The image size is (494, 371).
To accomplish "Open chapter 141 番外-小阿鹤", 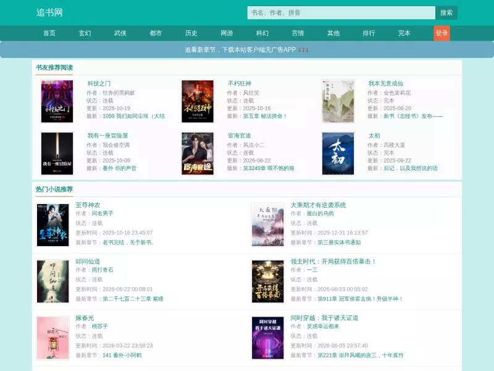I will pos(122,355).
